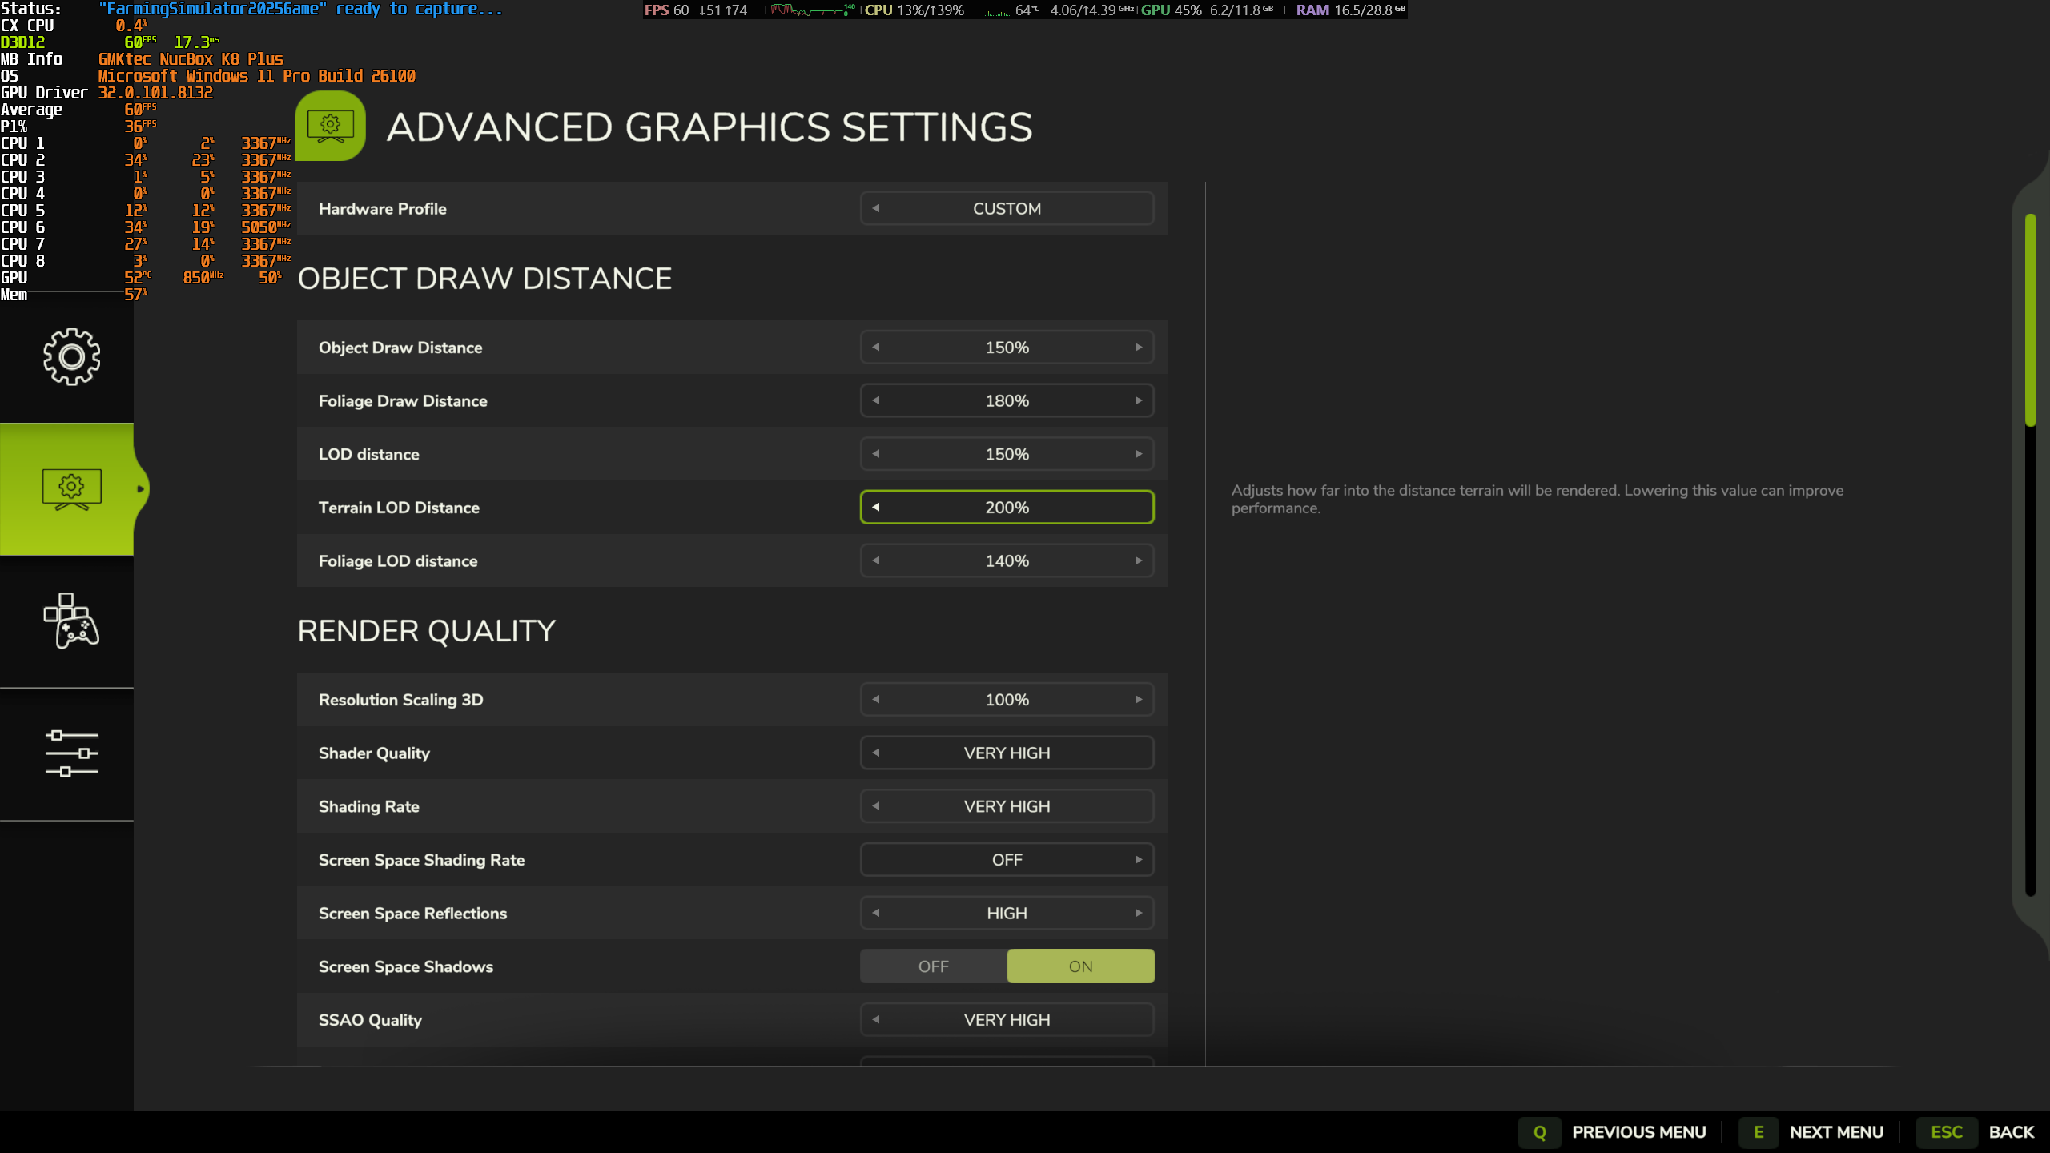Decrease Foliage Draw Distance with left arrow
Image resolution: width=2050 pixels, height=1153 pixels.
pyautogui.click(x=876, y=400)
